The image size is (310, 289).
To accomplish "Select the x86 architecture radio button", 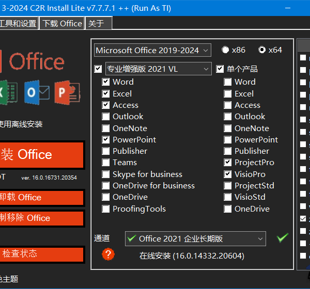I will pos(225,50).
